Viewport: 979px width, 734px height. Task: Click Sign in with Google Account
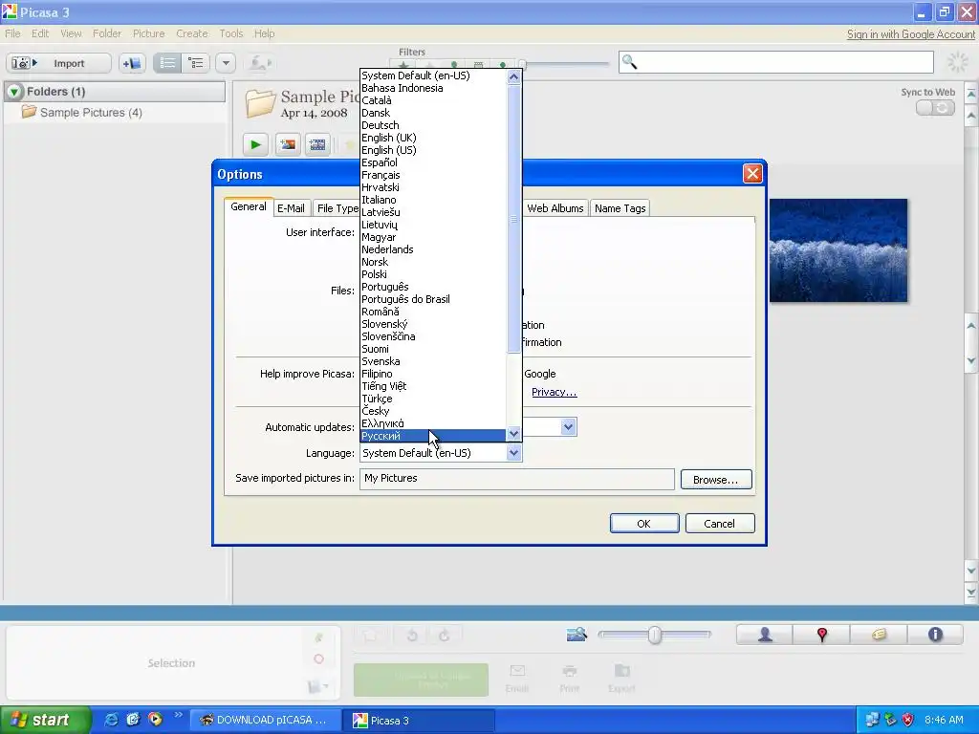pyautogui.click(x=910, y=34)
